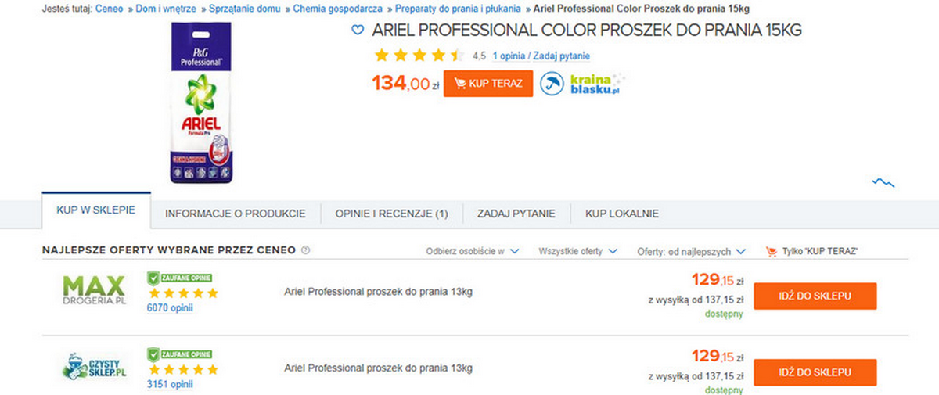This screenshot has width=939, height=395.
Task: Click Idź do sklepu for Max Drogeria
Action: click(x=815, y=296)
